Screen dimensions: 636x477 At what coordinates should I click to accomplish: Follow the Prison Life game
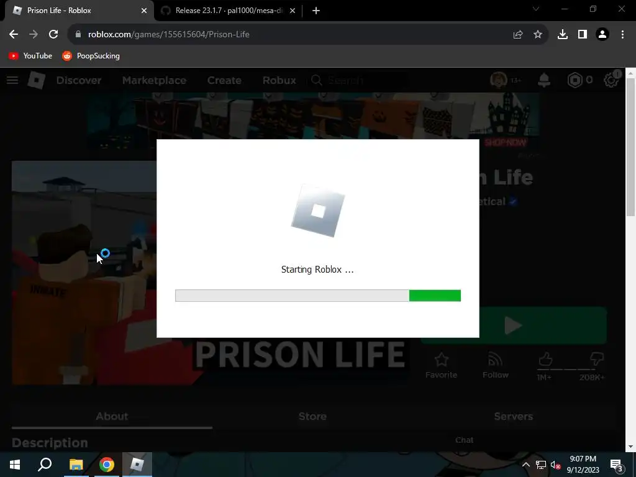[x=495, y=365]
